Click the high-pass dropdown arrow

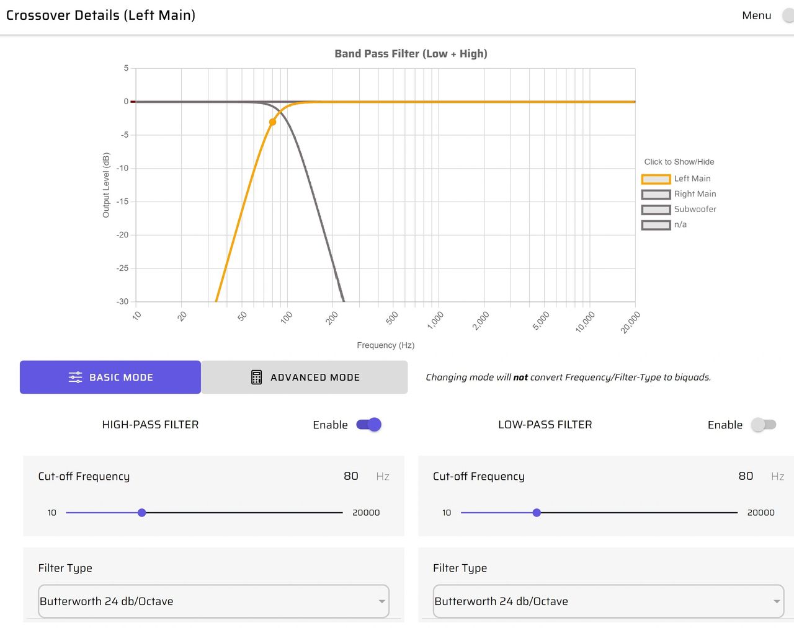point(382,601)
